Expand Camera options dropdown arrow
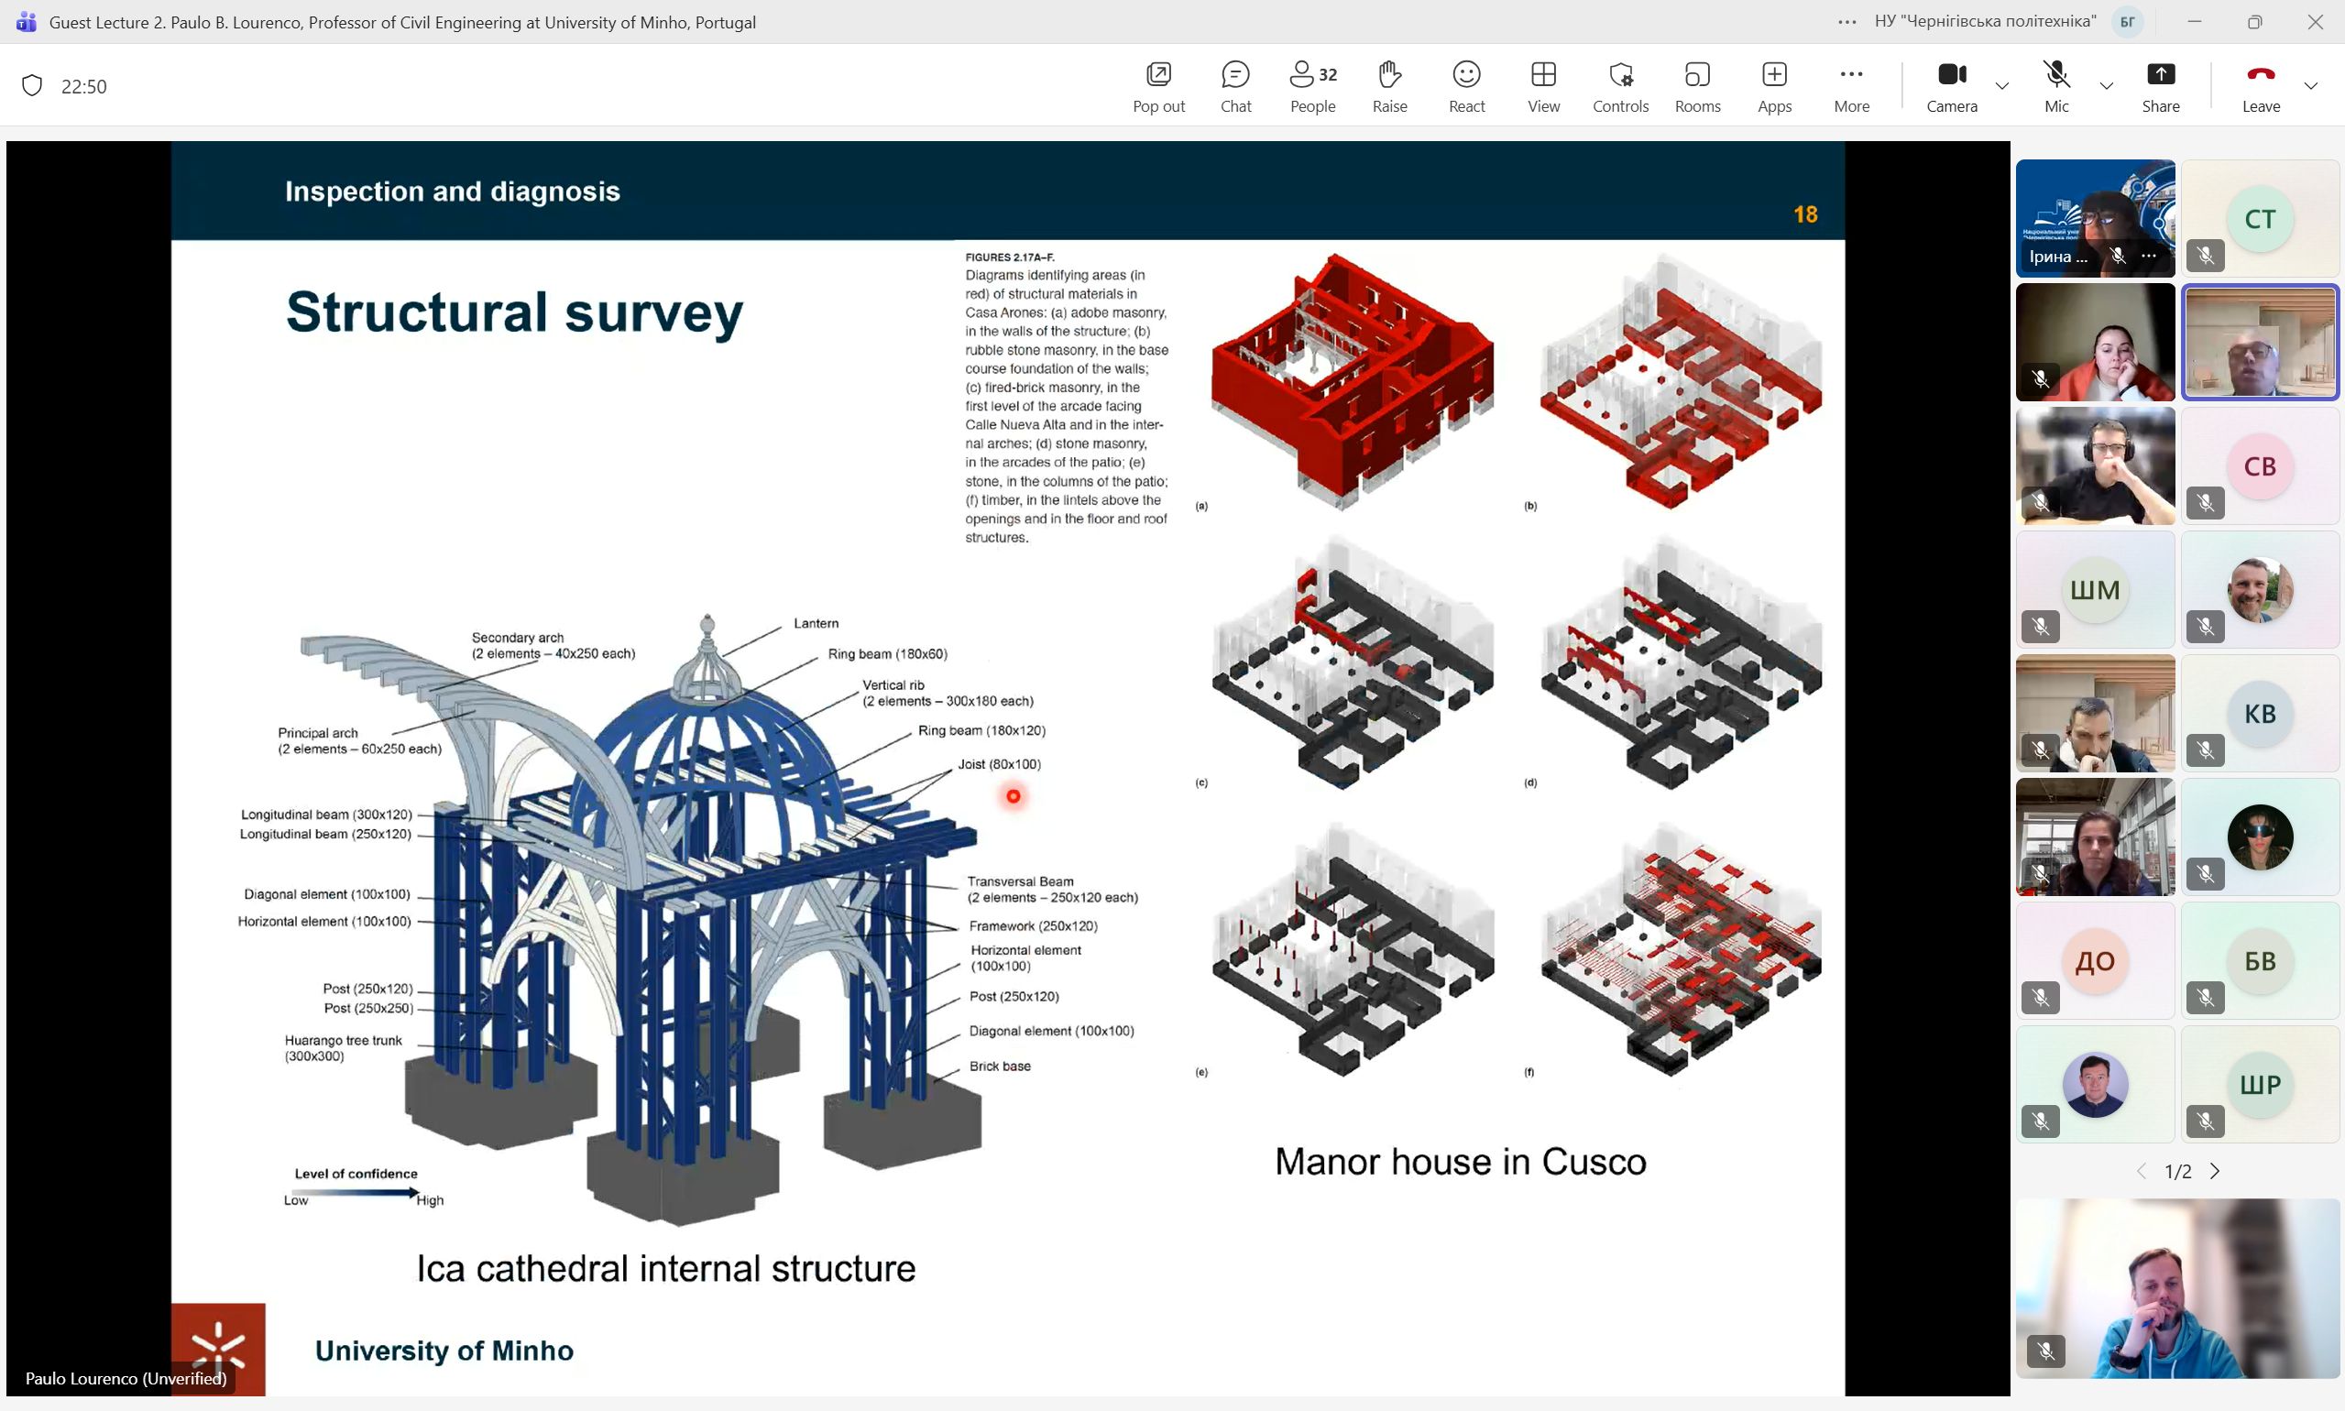This screenshot has height=1411, width=2345. click(x=2001, y=85)
